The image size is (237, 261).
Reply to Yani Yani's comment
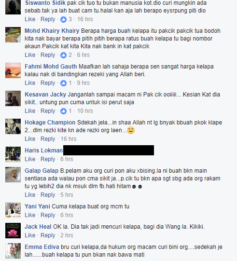(x=48, y=215)
